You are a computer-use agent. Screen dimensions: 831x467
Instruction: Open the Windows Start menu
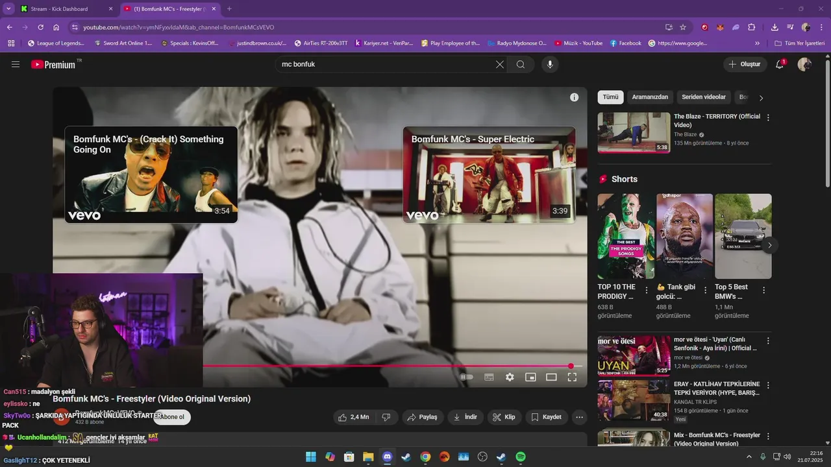[311, 457]
